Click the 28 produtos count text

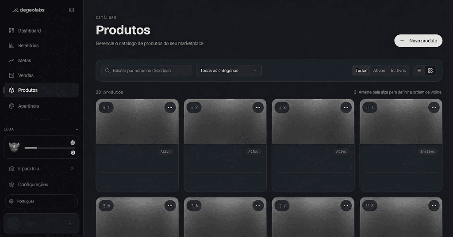[x=110, y=92]
